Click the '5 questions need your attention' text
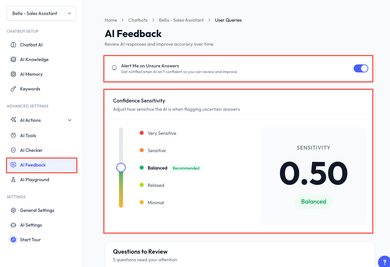This screenshot has width=390, height=267. [145, 260]
